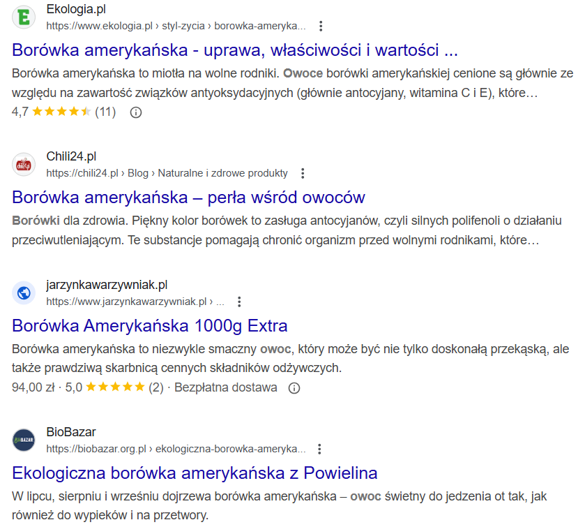This screenshot has height=527, width=585.
Task: Open "Borówka amerykańska – perła wśród owoców"
Action: (x=188, y=198)
